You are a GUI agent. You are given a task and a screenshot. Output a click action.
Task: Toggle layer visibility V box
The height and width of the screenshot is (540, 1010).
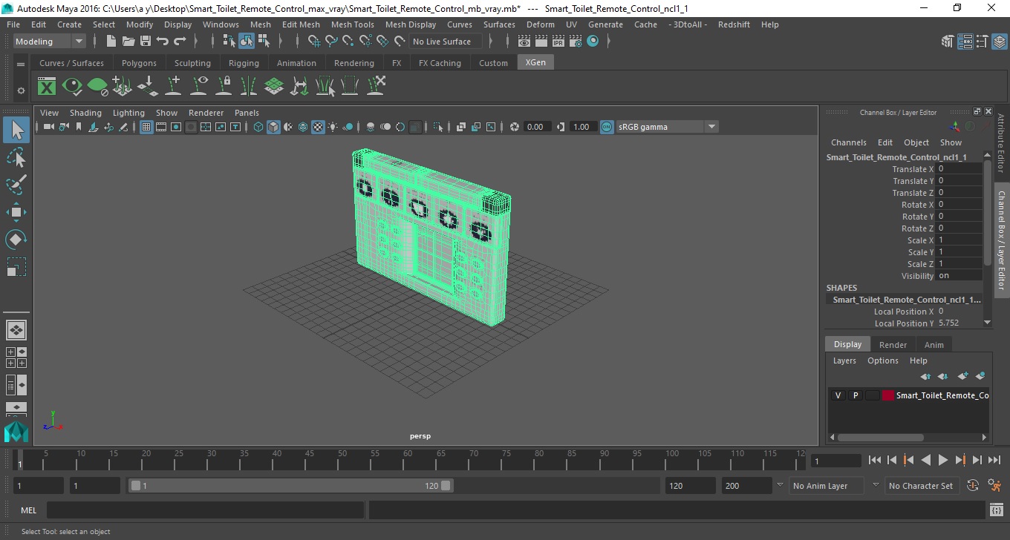(x=838, y=395)
